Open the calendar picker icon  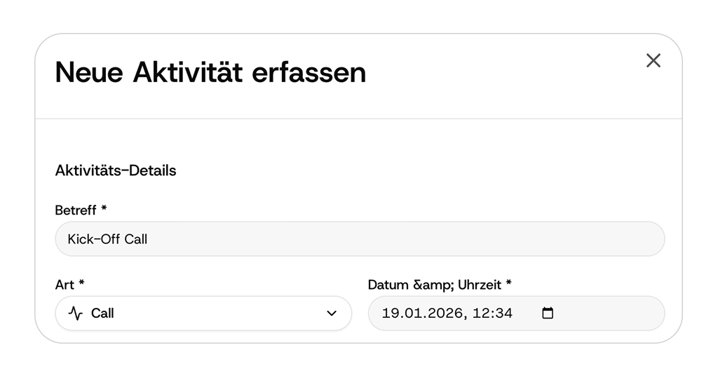[x=548, y=314]
